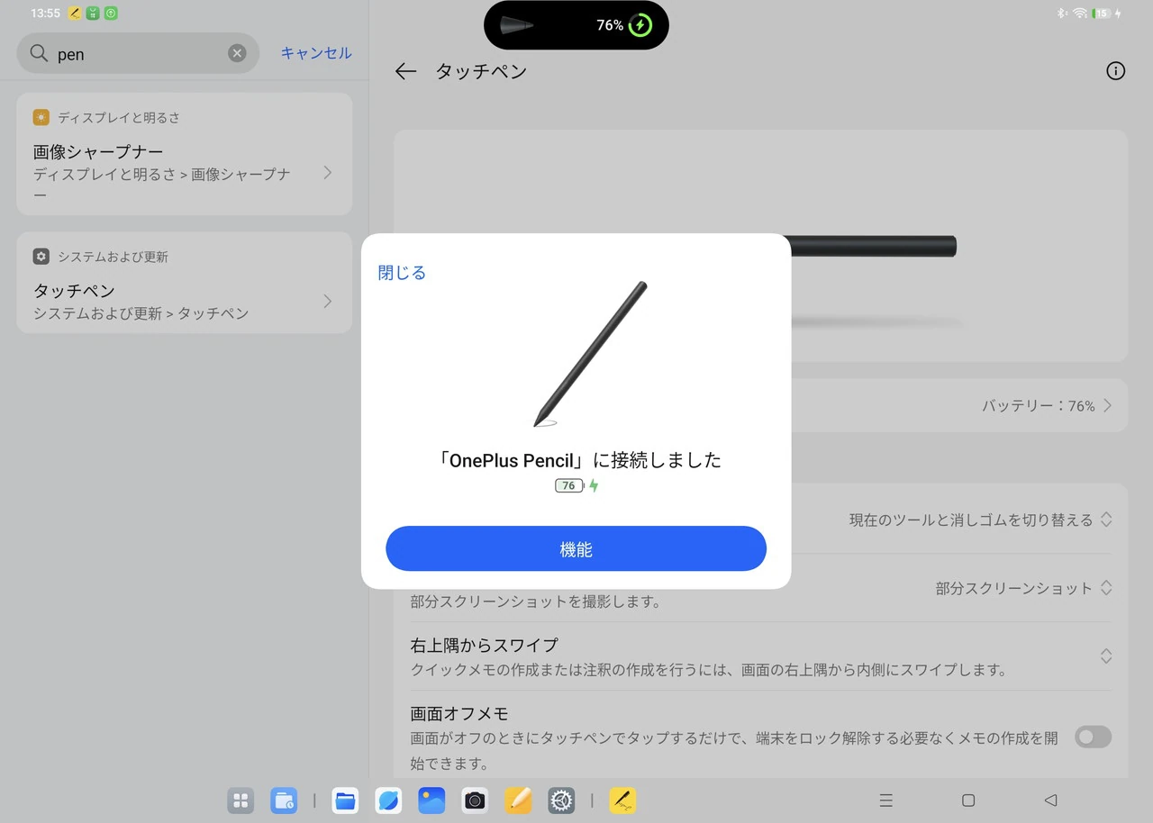This screenshot has width=1153, height=823.
Task: Expand the 現在のツールと消しゴムを切り替える dropdown
Action: click(980, 520)
